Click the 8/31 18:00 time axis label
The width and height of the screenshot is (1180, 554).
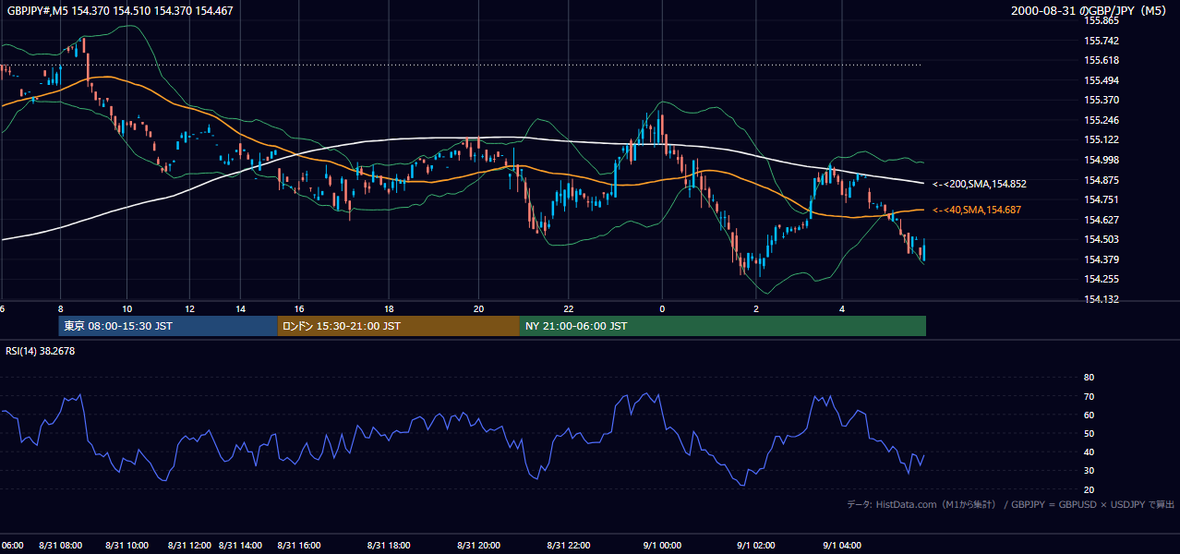click(x=389, y=546)
